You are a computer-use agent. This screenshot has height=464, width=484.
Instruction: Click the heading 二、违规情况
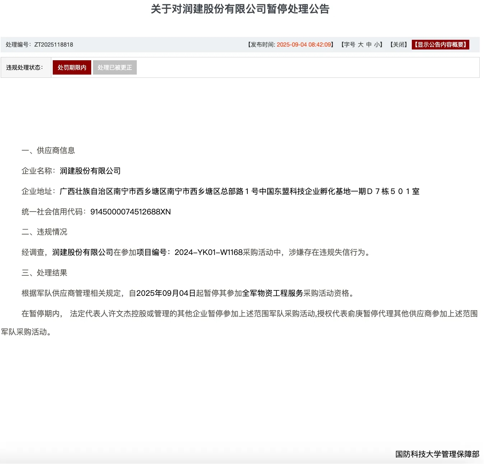[x=45, y=232]
